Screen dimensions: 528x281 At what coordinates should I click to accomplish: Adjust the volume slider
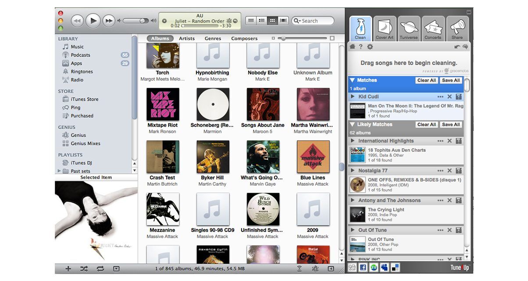tap(136, 21)
